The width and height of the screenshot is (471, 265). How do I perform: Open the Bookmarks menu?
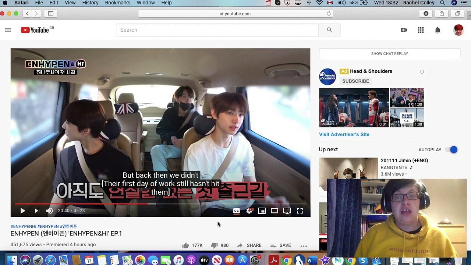point(117,3)
